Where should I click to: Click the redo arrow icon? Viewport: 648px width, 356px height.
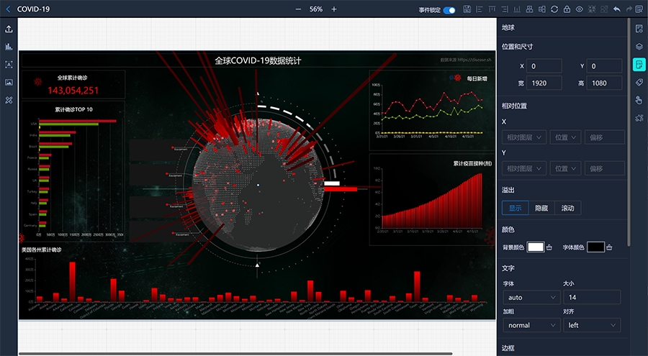(629, 9)
